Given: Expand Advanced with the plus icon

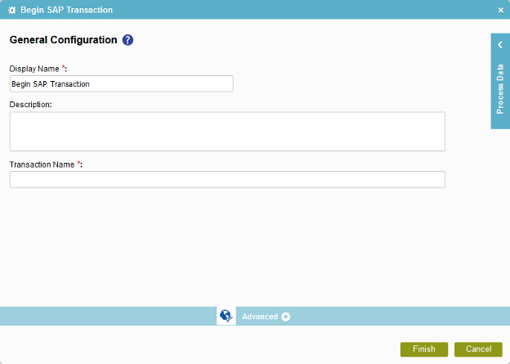Looking at the screenshot, I should click(285, 317).
